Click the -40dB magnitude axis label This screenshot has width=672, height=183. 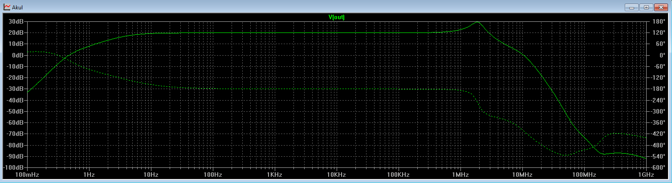coord(15,100)
